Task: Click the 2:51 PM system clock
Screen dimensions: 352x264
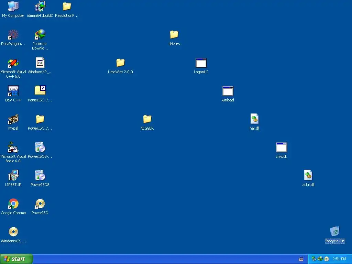Action: click(x=339, y=259)
